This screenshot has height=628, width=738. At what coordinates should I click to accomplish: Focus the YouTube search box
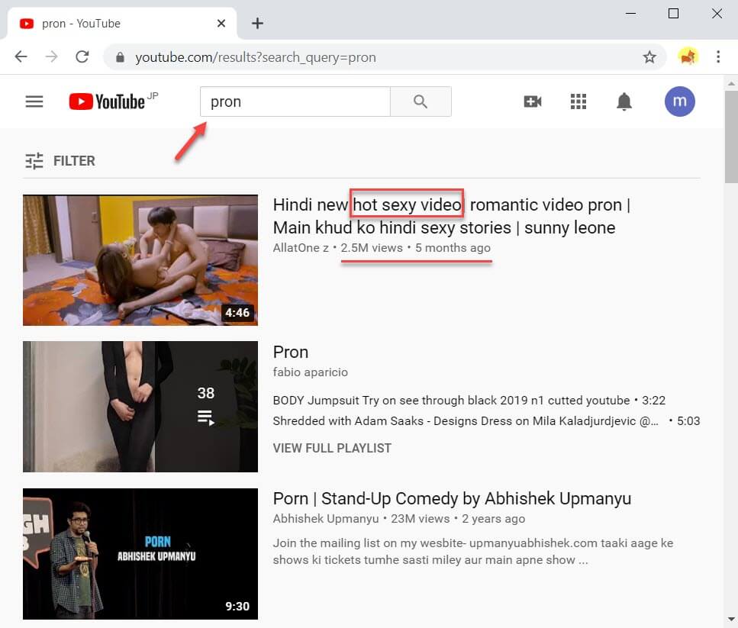pyautogui.click(x=295, y=101)
